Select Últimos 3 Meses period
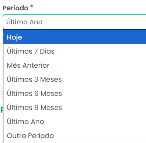 tap(75, 79)
